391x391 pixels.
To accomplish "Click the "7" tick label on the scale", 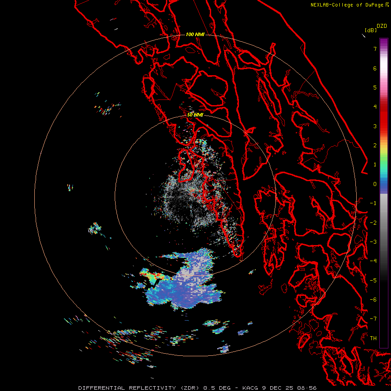I will point(375,49).
